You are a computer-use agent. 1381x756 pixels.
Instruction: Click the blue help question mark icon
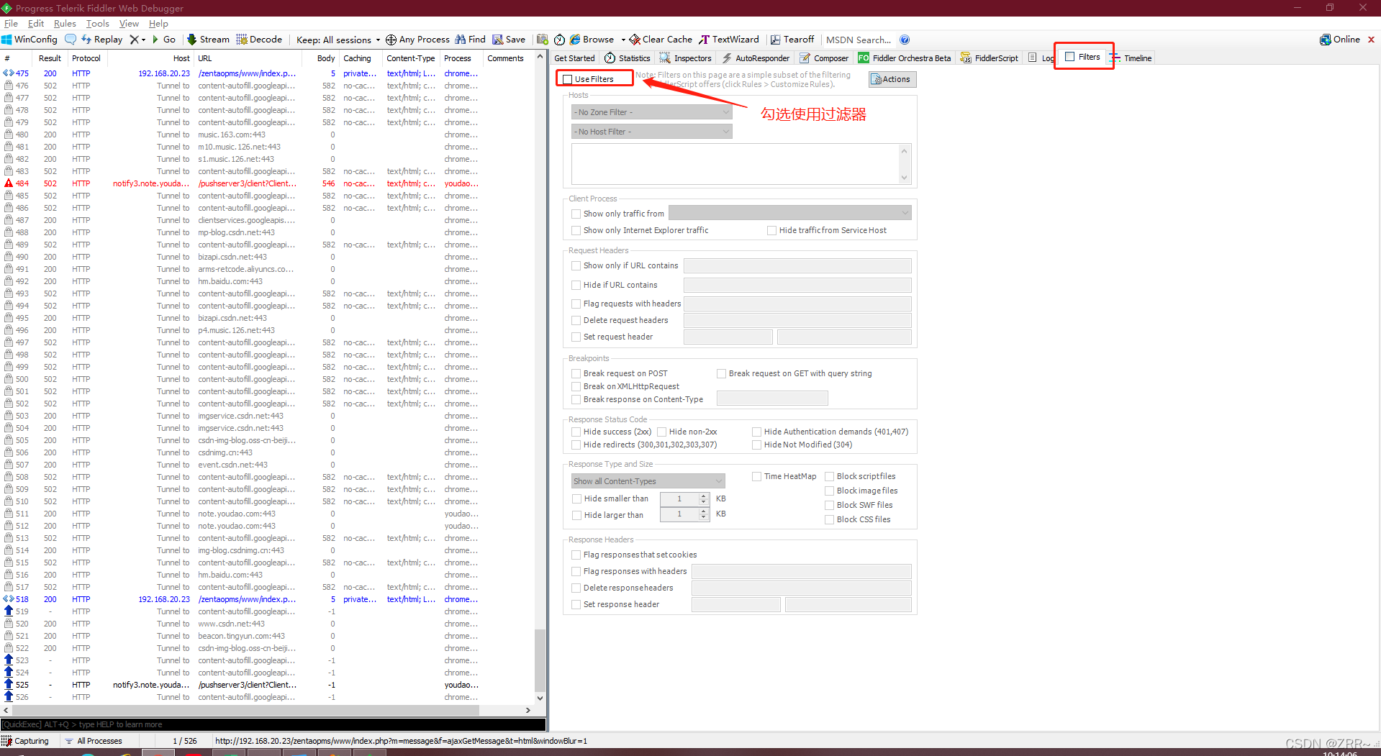905,40
